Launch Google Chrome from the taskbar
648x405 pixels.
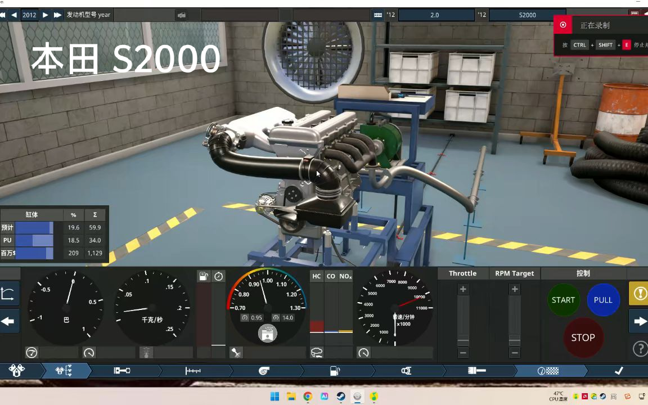click(x=308, y=397)
